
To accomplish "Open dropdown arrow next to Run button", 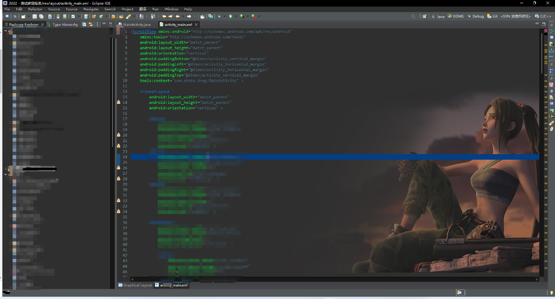I will (236, 17).
